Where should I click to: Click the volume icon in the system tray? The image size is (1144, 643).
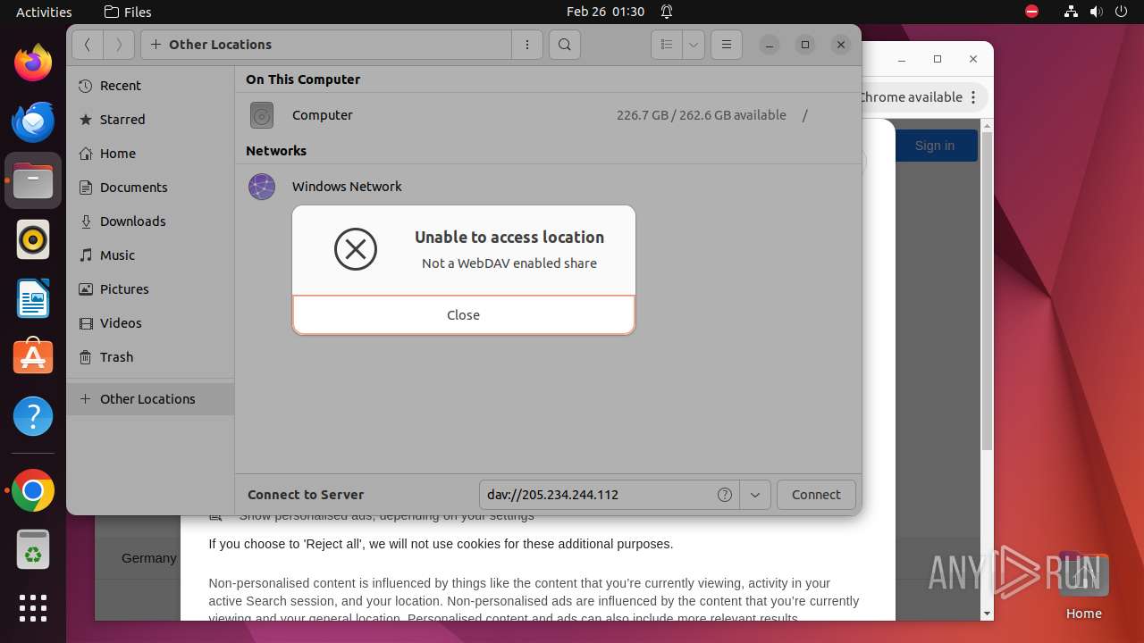pos(1096,12)
